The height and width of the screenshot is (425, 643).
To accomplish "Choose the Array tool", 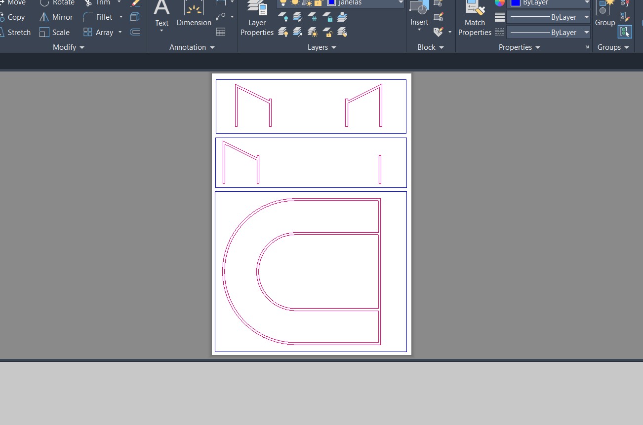I will tap(98, 33).
